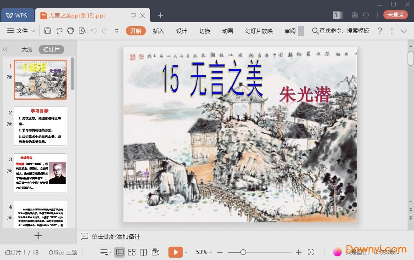Select slide 2 学习目标 thumbnail
The width and height of the screenshot is (414, 260).
40,126
